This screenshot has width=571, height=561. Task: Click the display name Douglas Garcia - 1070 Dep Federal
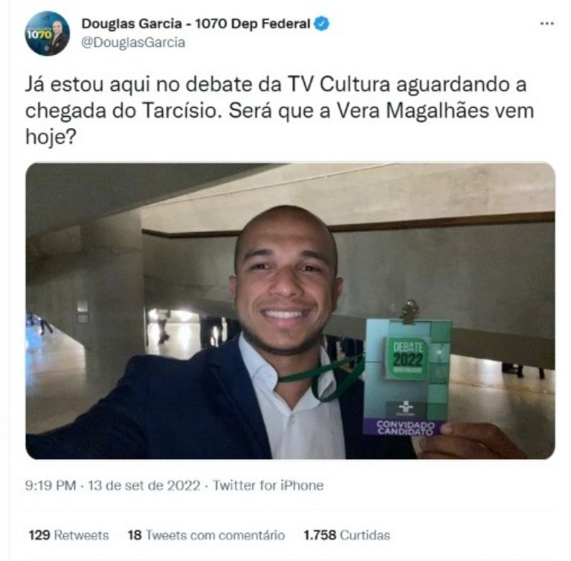pos(196,24)
